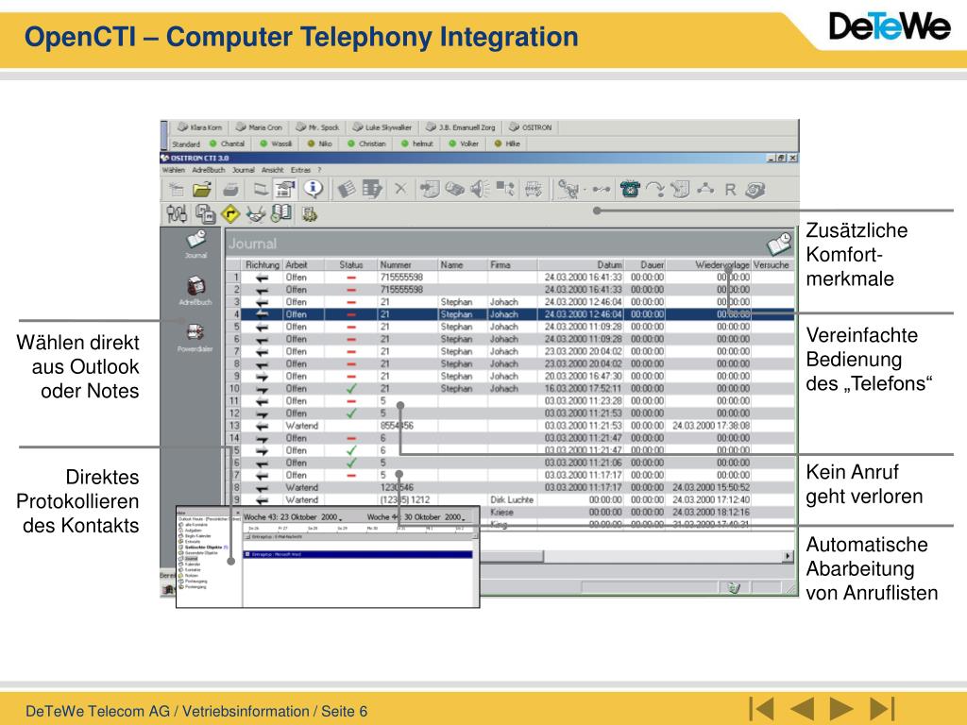Viewport: 967px width, 725px height.
Task: Sort journal by the Nummer column header
Action: coord(407,264)
